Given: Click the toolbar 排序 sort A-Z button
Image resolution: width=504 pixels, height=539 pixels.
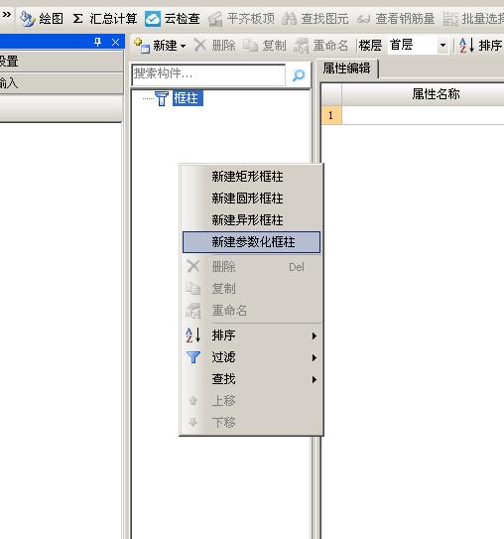Looking at the screenshot, I should click(480, 46).
